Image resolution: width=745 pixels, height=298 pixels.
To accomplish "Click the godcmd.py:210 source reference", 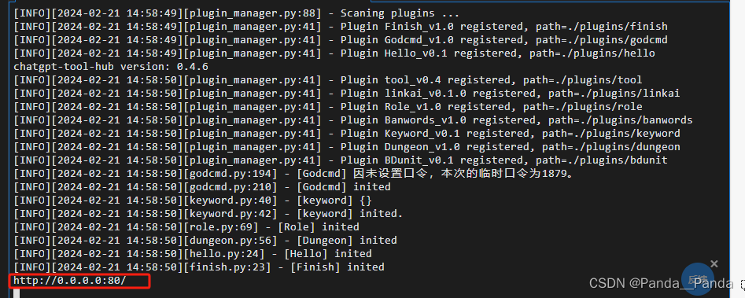I will coord(230,186).
